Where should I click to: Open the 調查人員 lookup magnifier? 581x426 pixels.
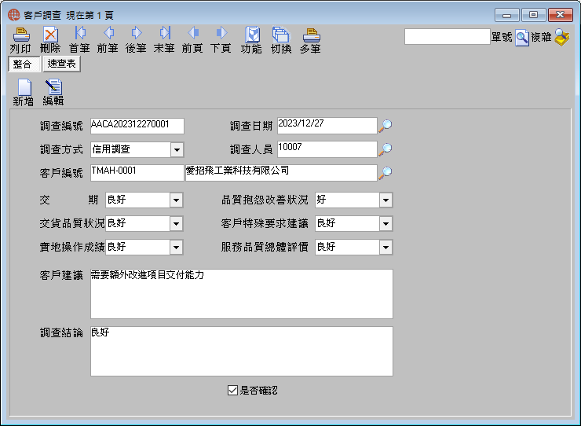(385, 149)
